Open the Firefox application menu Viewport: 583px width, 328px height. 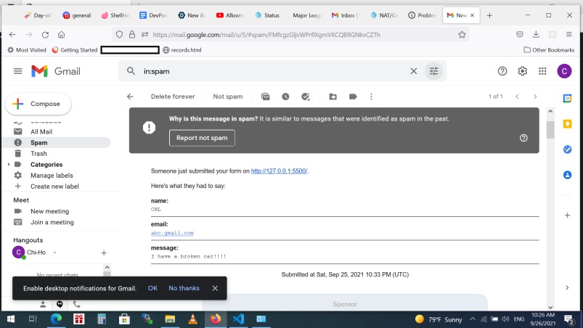click(569, 34)
